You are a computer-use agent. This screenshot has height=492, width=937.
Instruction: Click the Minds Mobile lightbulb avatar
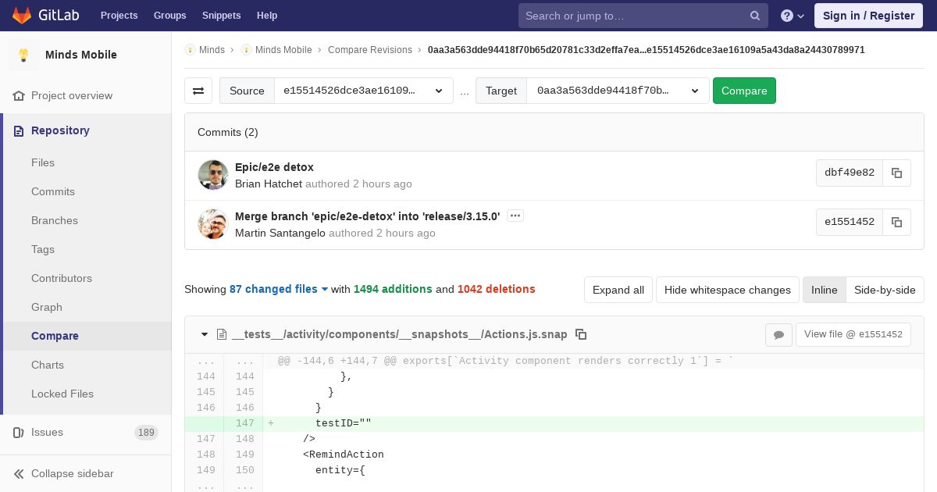point(23,55)
